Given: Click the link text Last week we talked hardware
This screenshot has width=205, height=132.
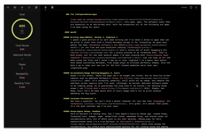Looking at the screenshot, I should pos(88,20).
